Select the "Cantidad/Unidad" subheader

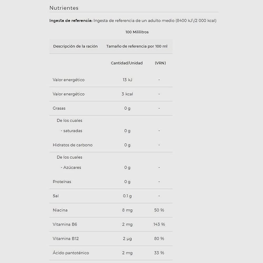127,63
